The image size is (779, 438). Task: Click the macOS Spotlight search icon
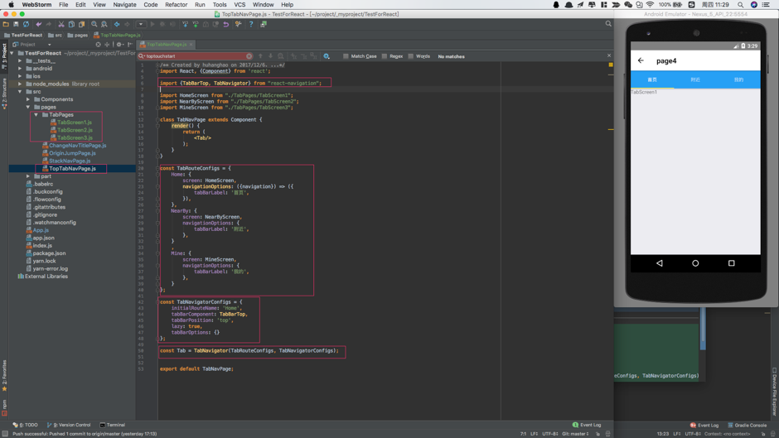point(741,5)
